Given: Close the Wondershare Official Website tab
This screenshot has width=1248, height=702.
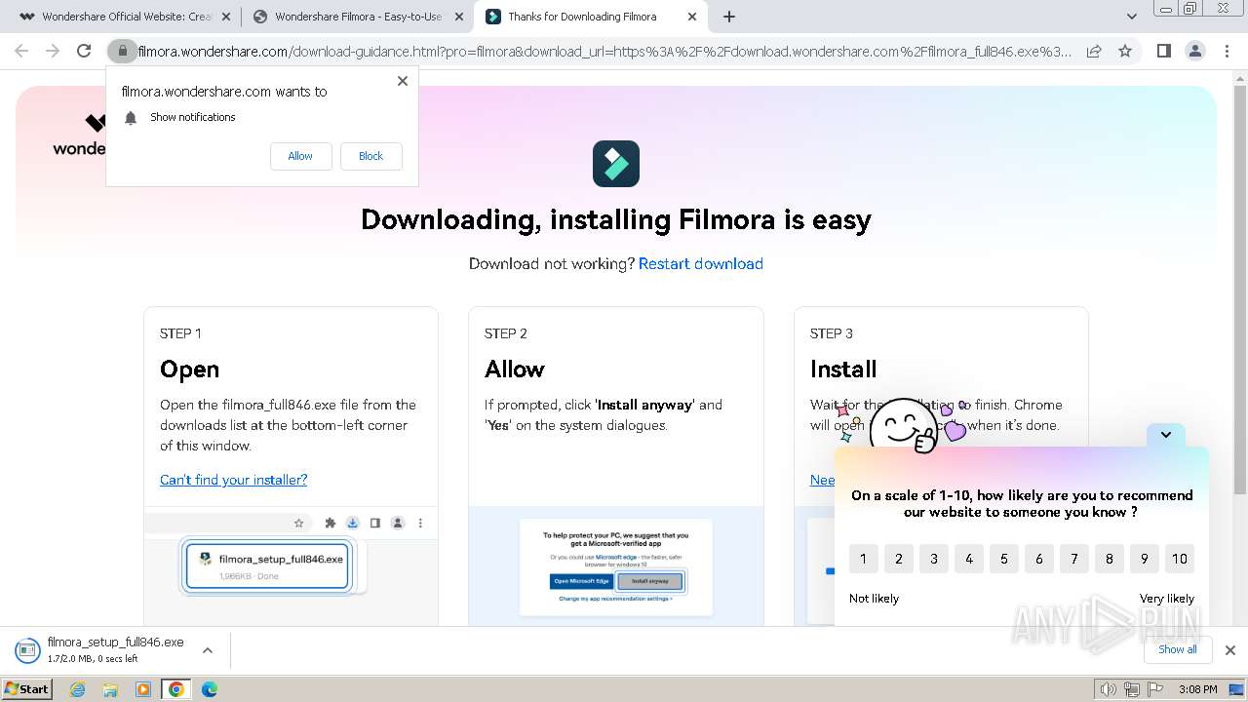Looking at the screenshot, I should pyautogui.click(x=226, y=17).
